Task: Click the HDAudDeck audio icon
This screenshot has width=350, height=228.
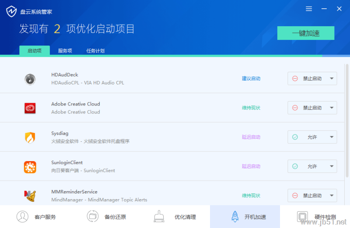Action: point(30,79)
